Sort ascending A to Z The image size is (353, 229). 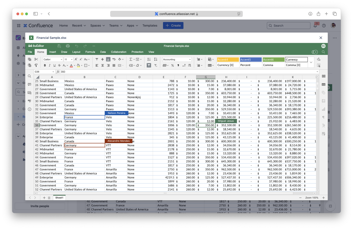coord(149,59)
